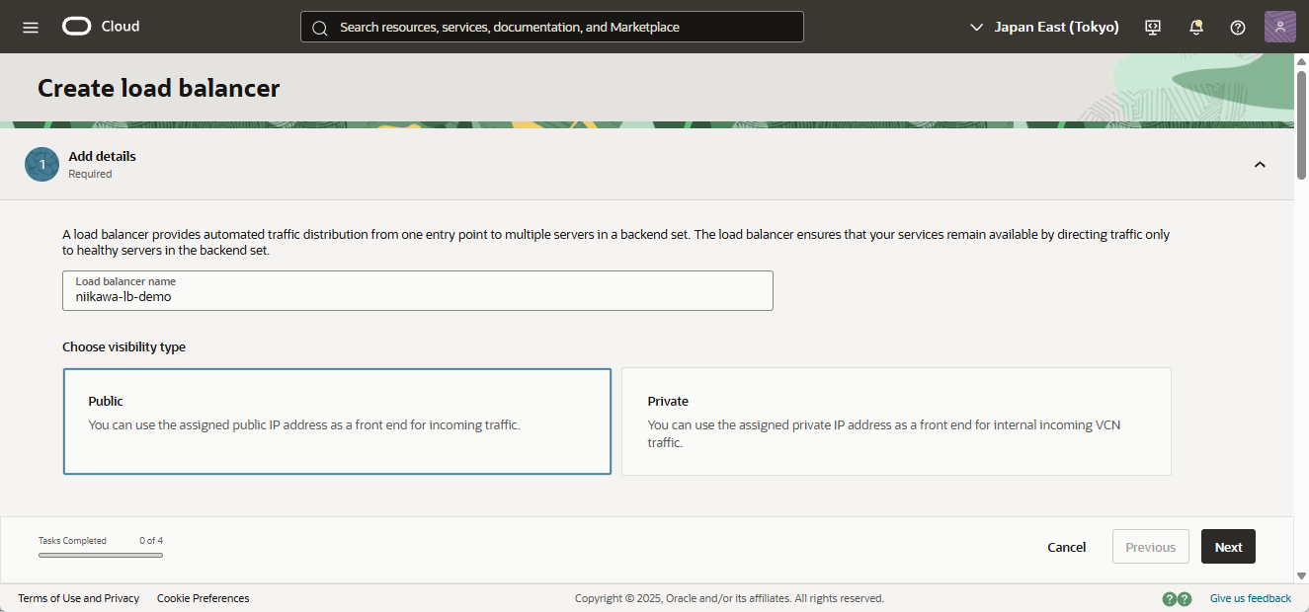This screenshot has height=612, width=1309.
Task: Open the Help question mark in header
Action: [x=1237, y=27]
